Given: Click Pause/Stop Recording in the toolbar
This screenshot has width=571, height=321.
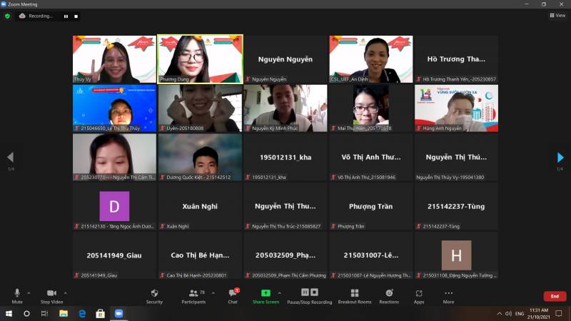Looking at the screenshot, I should pos(309,296).
